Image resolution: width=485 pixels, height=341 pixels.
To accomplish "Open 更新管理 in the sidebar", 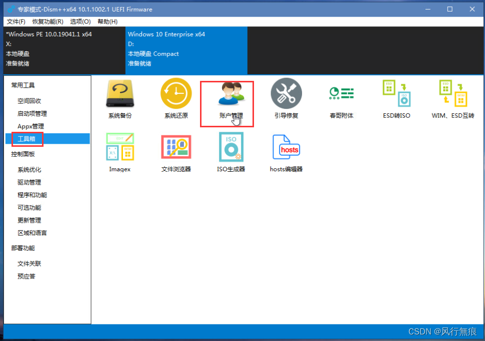I will pos(29,220).
